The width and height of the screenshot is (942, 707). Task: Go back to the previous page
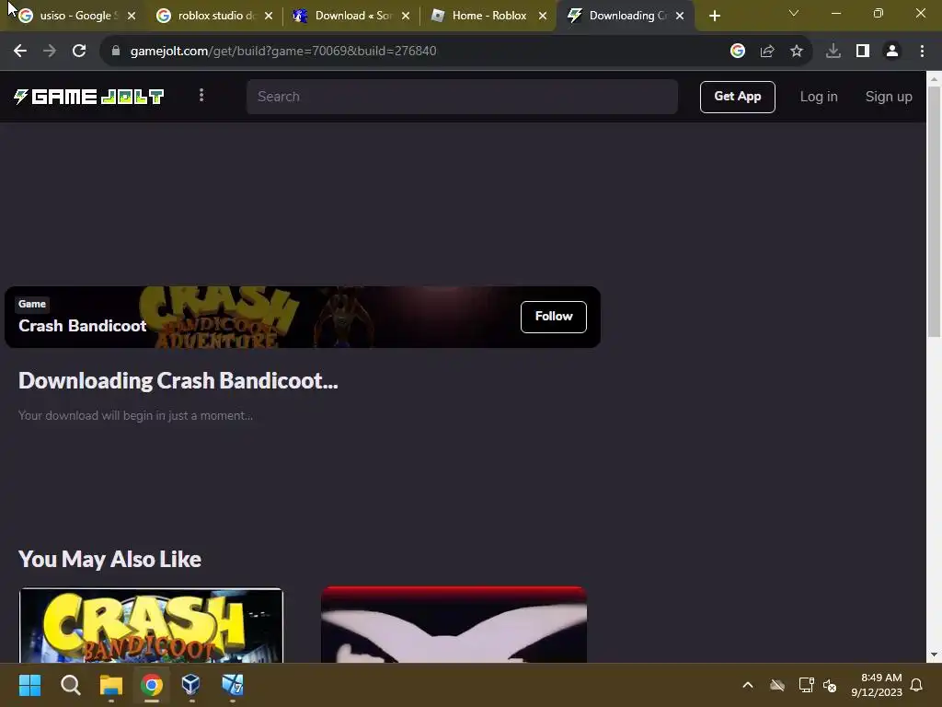(20, 52)
